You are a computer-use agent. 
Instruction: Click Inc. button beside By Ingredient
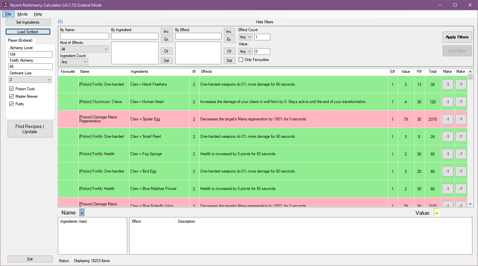click(167, 31)
